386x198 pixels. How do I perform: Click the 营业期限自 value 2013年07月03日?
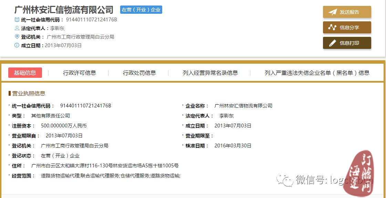(64, 136)
